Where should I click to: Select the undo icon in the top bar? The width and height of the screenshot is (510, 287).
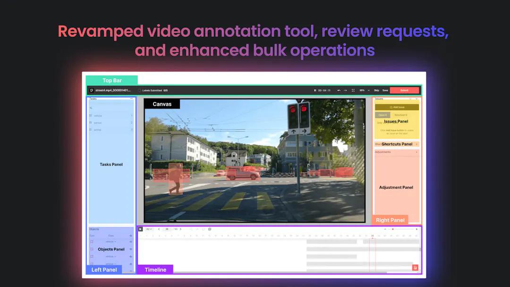(x=339, y=90)
